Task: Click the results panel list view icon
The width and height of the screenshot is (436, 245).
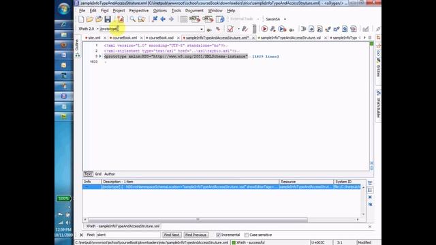Action: click(370, 191)
